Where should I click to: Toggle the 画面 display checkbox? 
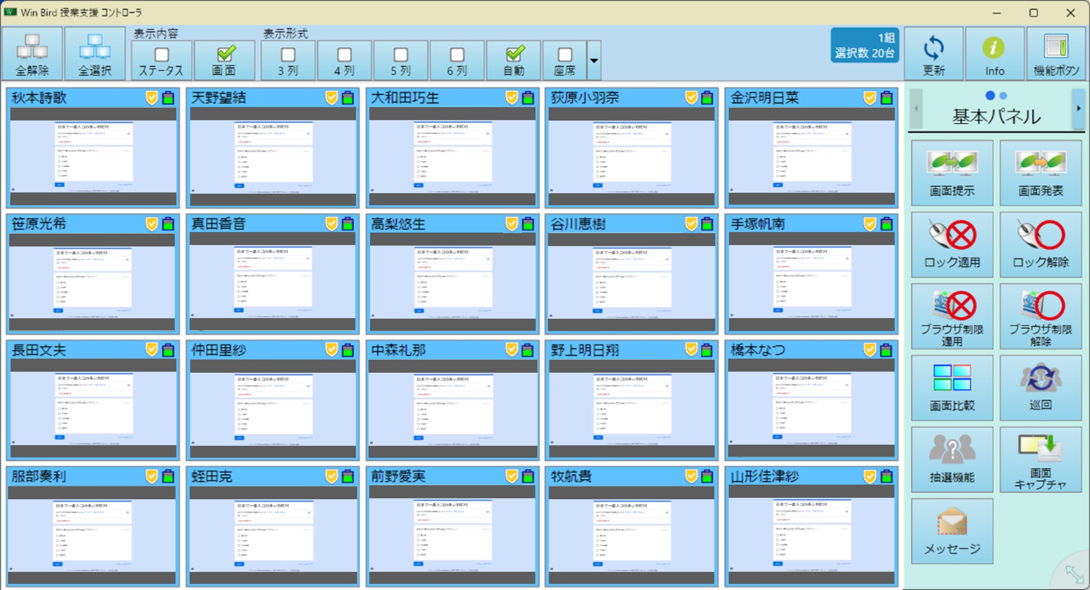225,54
